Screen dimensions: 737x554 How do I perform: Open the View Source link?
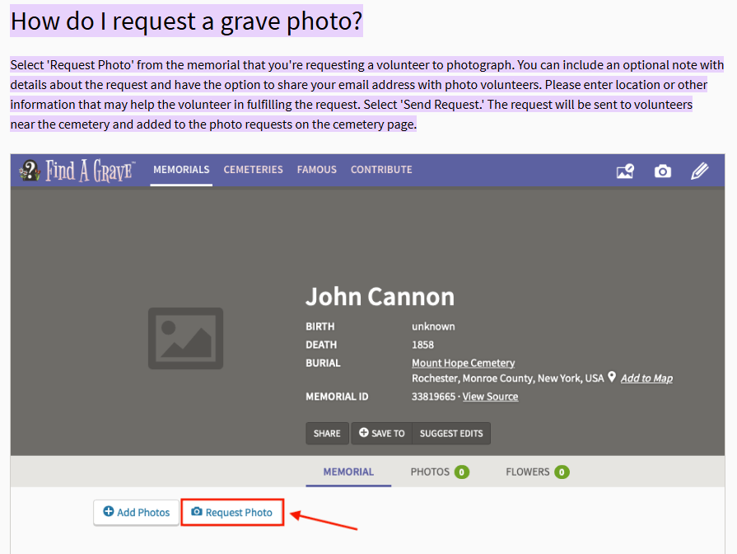point(490,397)
